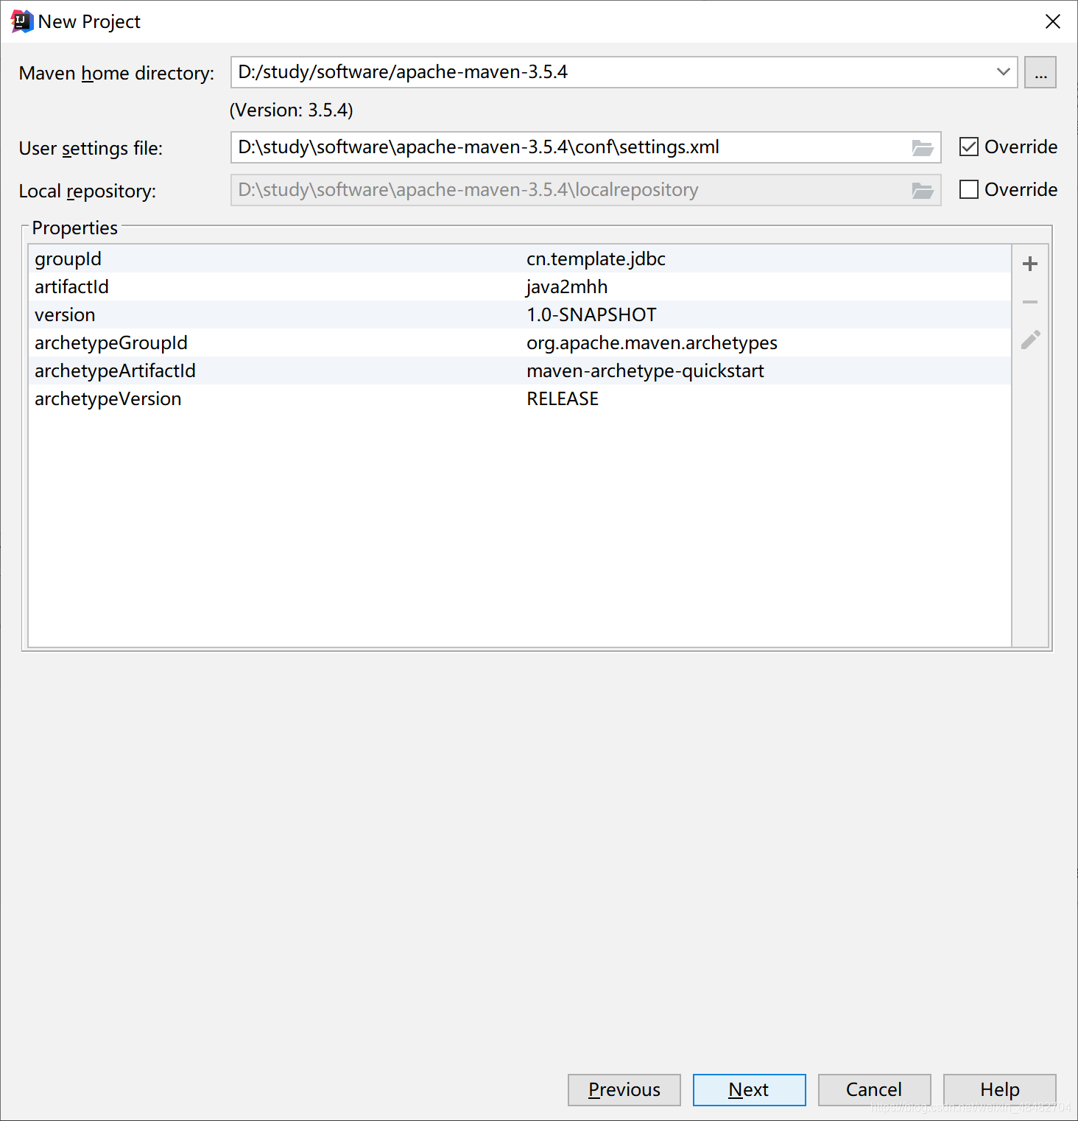Image resolution: width=1078 pixels, height=1121 pixels.
Task: Browse for local repository folder icon
Action: click(x=923, y=190)
